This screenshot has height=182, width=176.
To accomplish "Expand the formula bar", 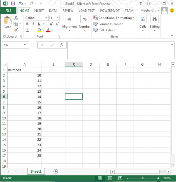I will pyautogui.click(x=172, y=45).
